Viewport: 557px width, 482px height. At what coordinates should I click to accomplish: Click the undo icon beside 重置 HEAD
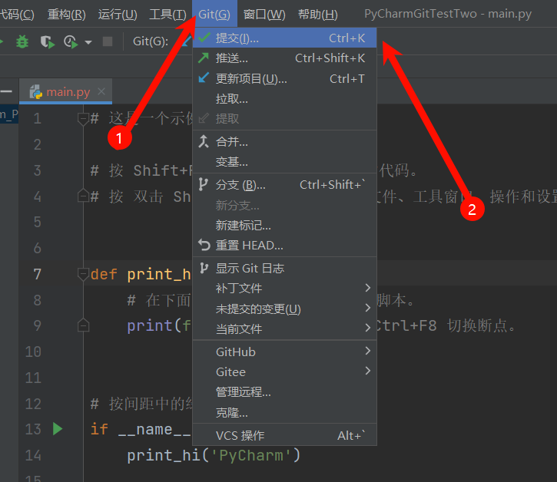coord(204,245)
